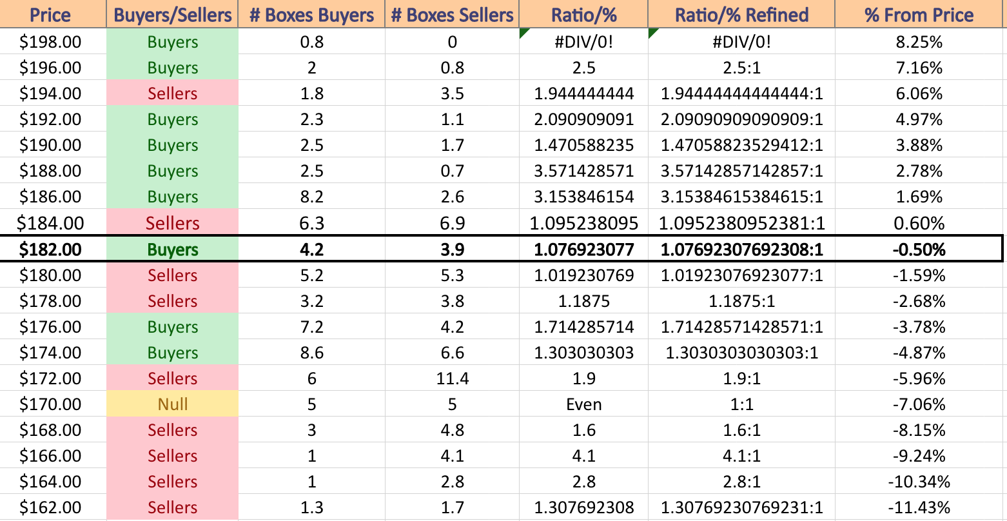Select the 1.1875:1 refined ratio cell
The image size is (1007, 521).
coord(741,301)
